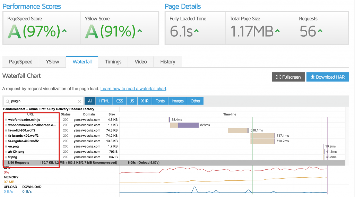Expand the zh-CN.png request row
Screen dimensions: 355x197
[x=6, y=152]
